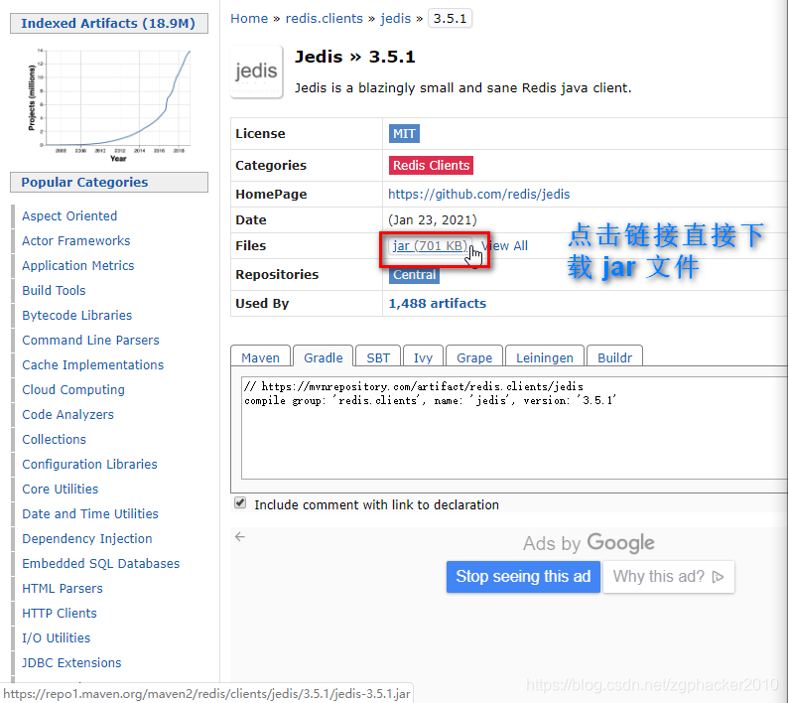Open the I/O Utilities category
This screenshot has width=788, height=703.
[56, 637]
